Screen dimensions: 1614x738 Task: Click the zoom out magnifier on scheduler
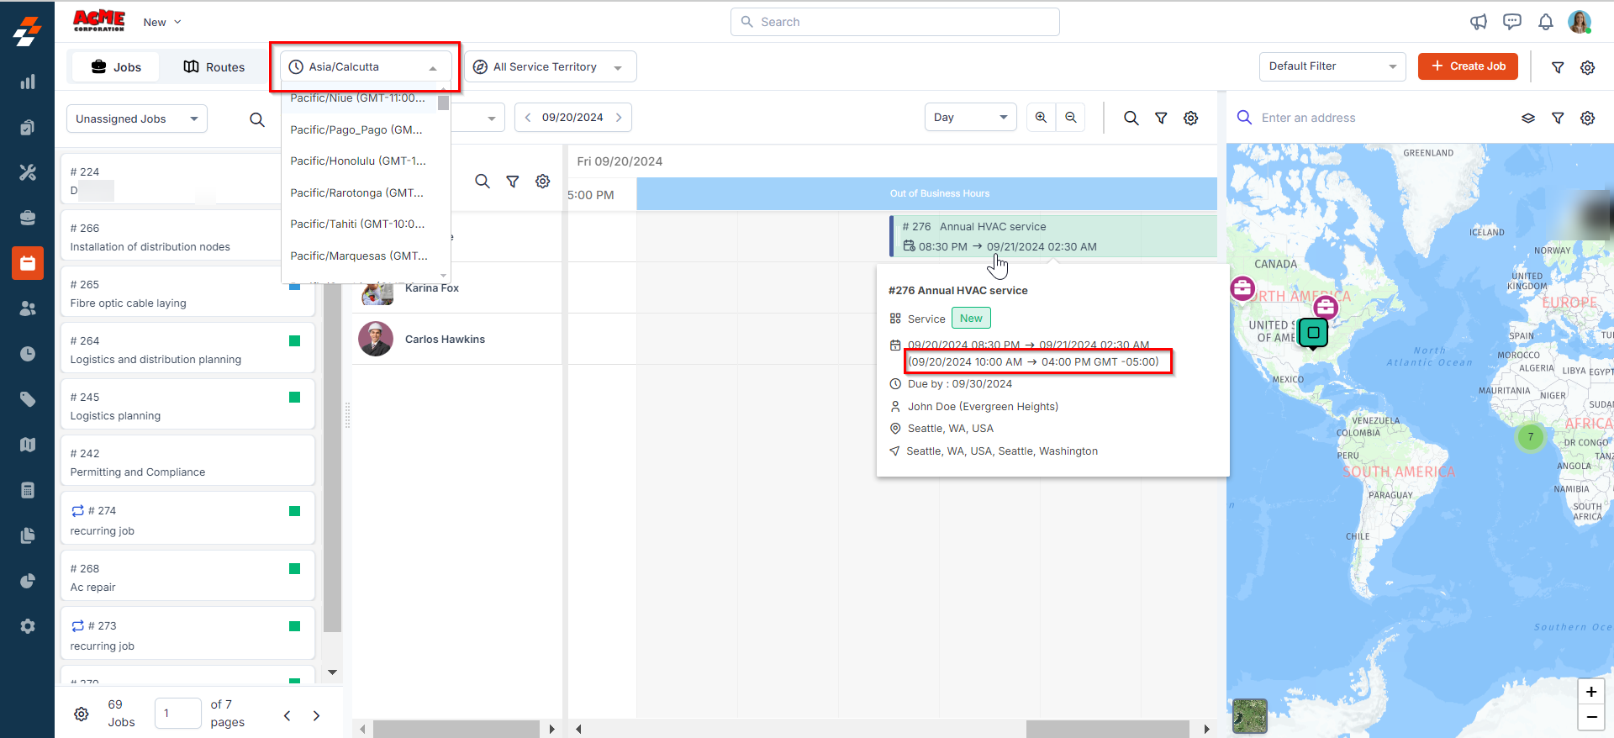1071,118
